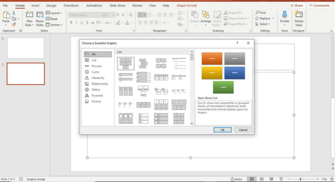Image resolution: width=335 pixels, height=182 pixels.
Task: Open the Notes pane from status bar
Action: pyautogui.click(x=236, y=179)
